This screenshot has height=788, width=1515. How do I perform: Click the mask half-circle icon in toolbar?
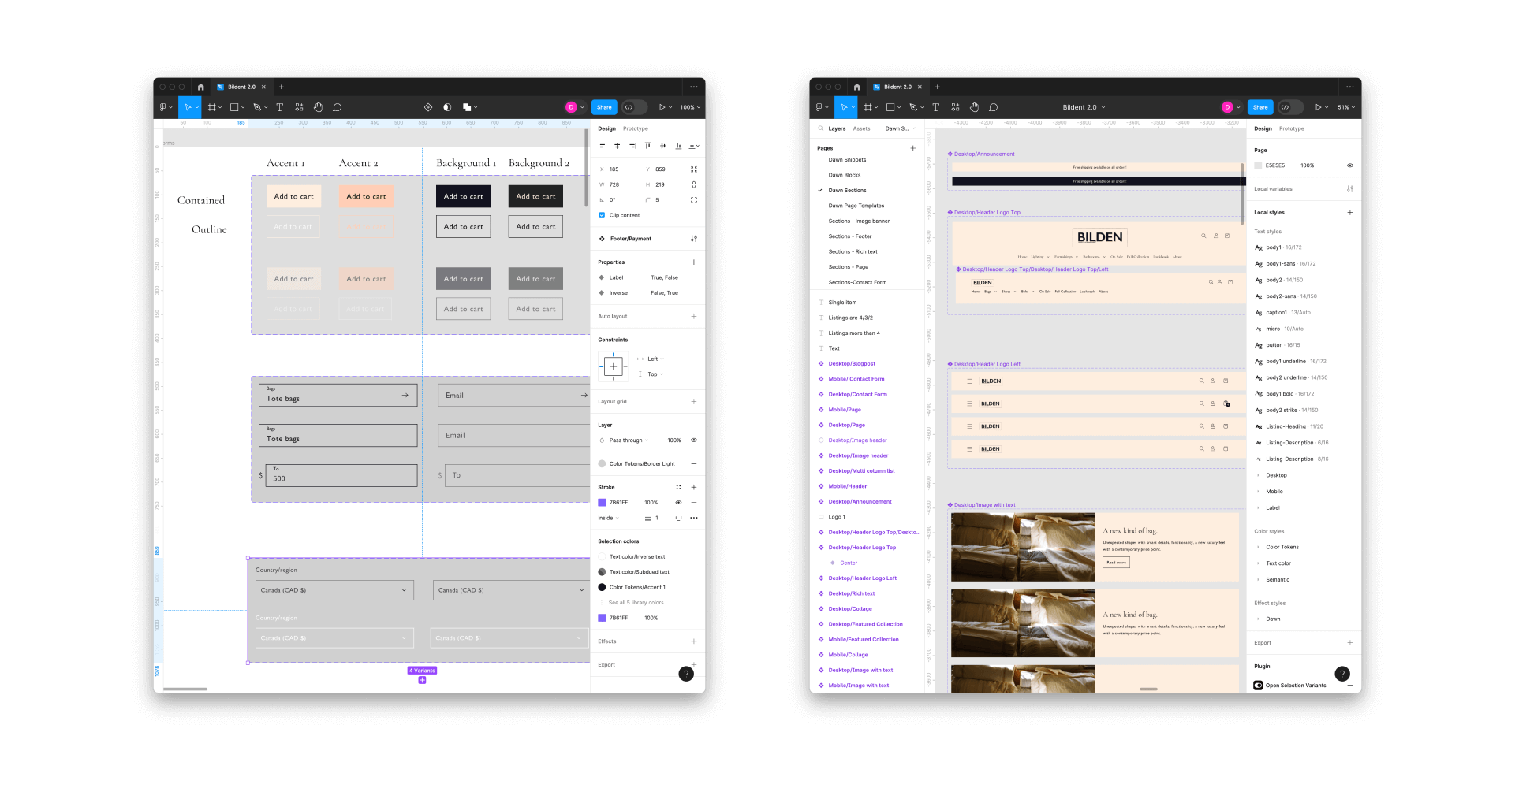[447, 107]
